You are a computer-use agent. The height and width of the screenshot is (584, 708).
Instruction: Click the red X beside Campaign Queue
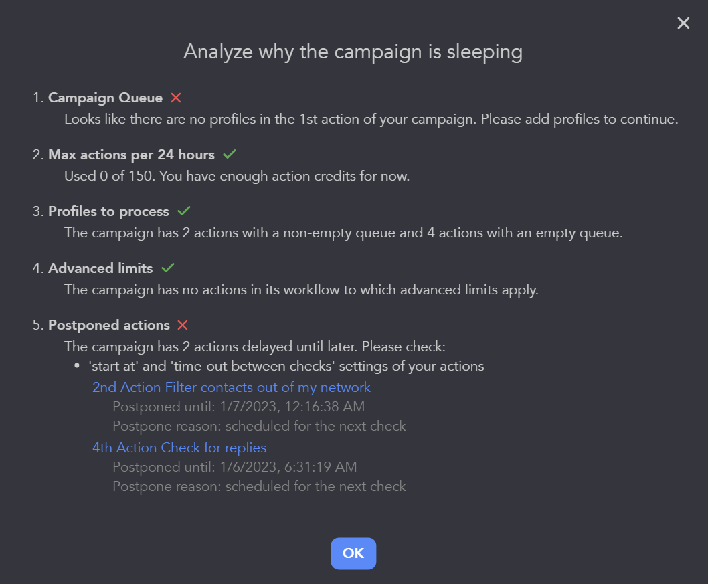176,98
